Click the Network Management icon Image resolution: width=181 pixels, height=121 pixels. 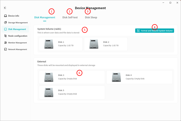click(x=5, y=49)
